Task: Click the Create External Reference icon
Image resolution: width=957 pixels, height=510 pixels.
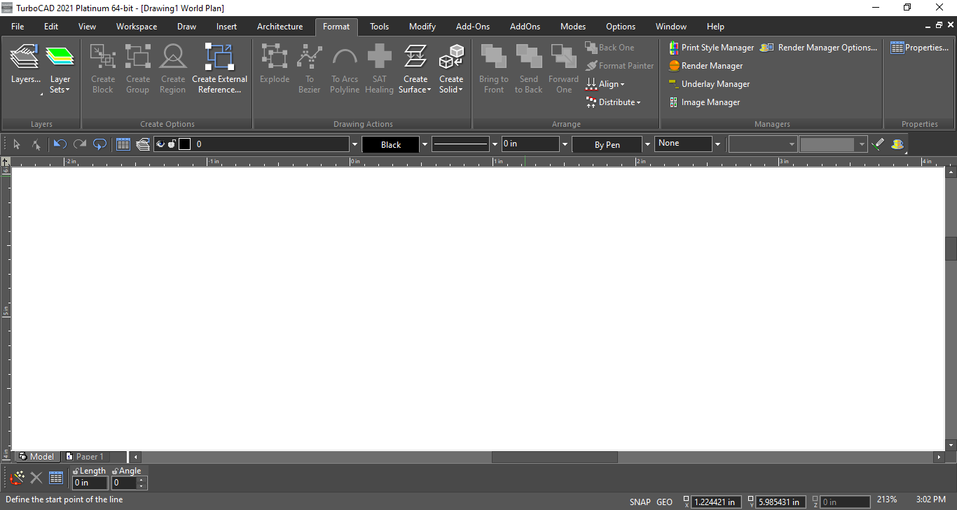Action: point(219,56)
